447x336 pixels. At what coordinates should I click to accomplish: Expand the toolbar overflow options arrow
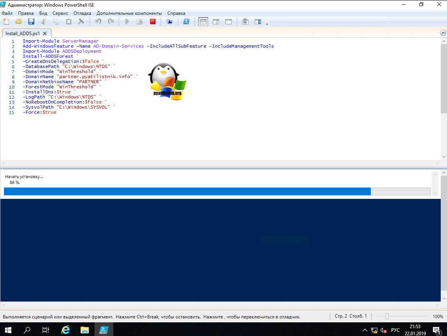click(267, 24)
